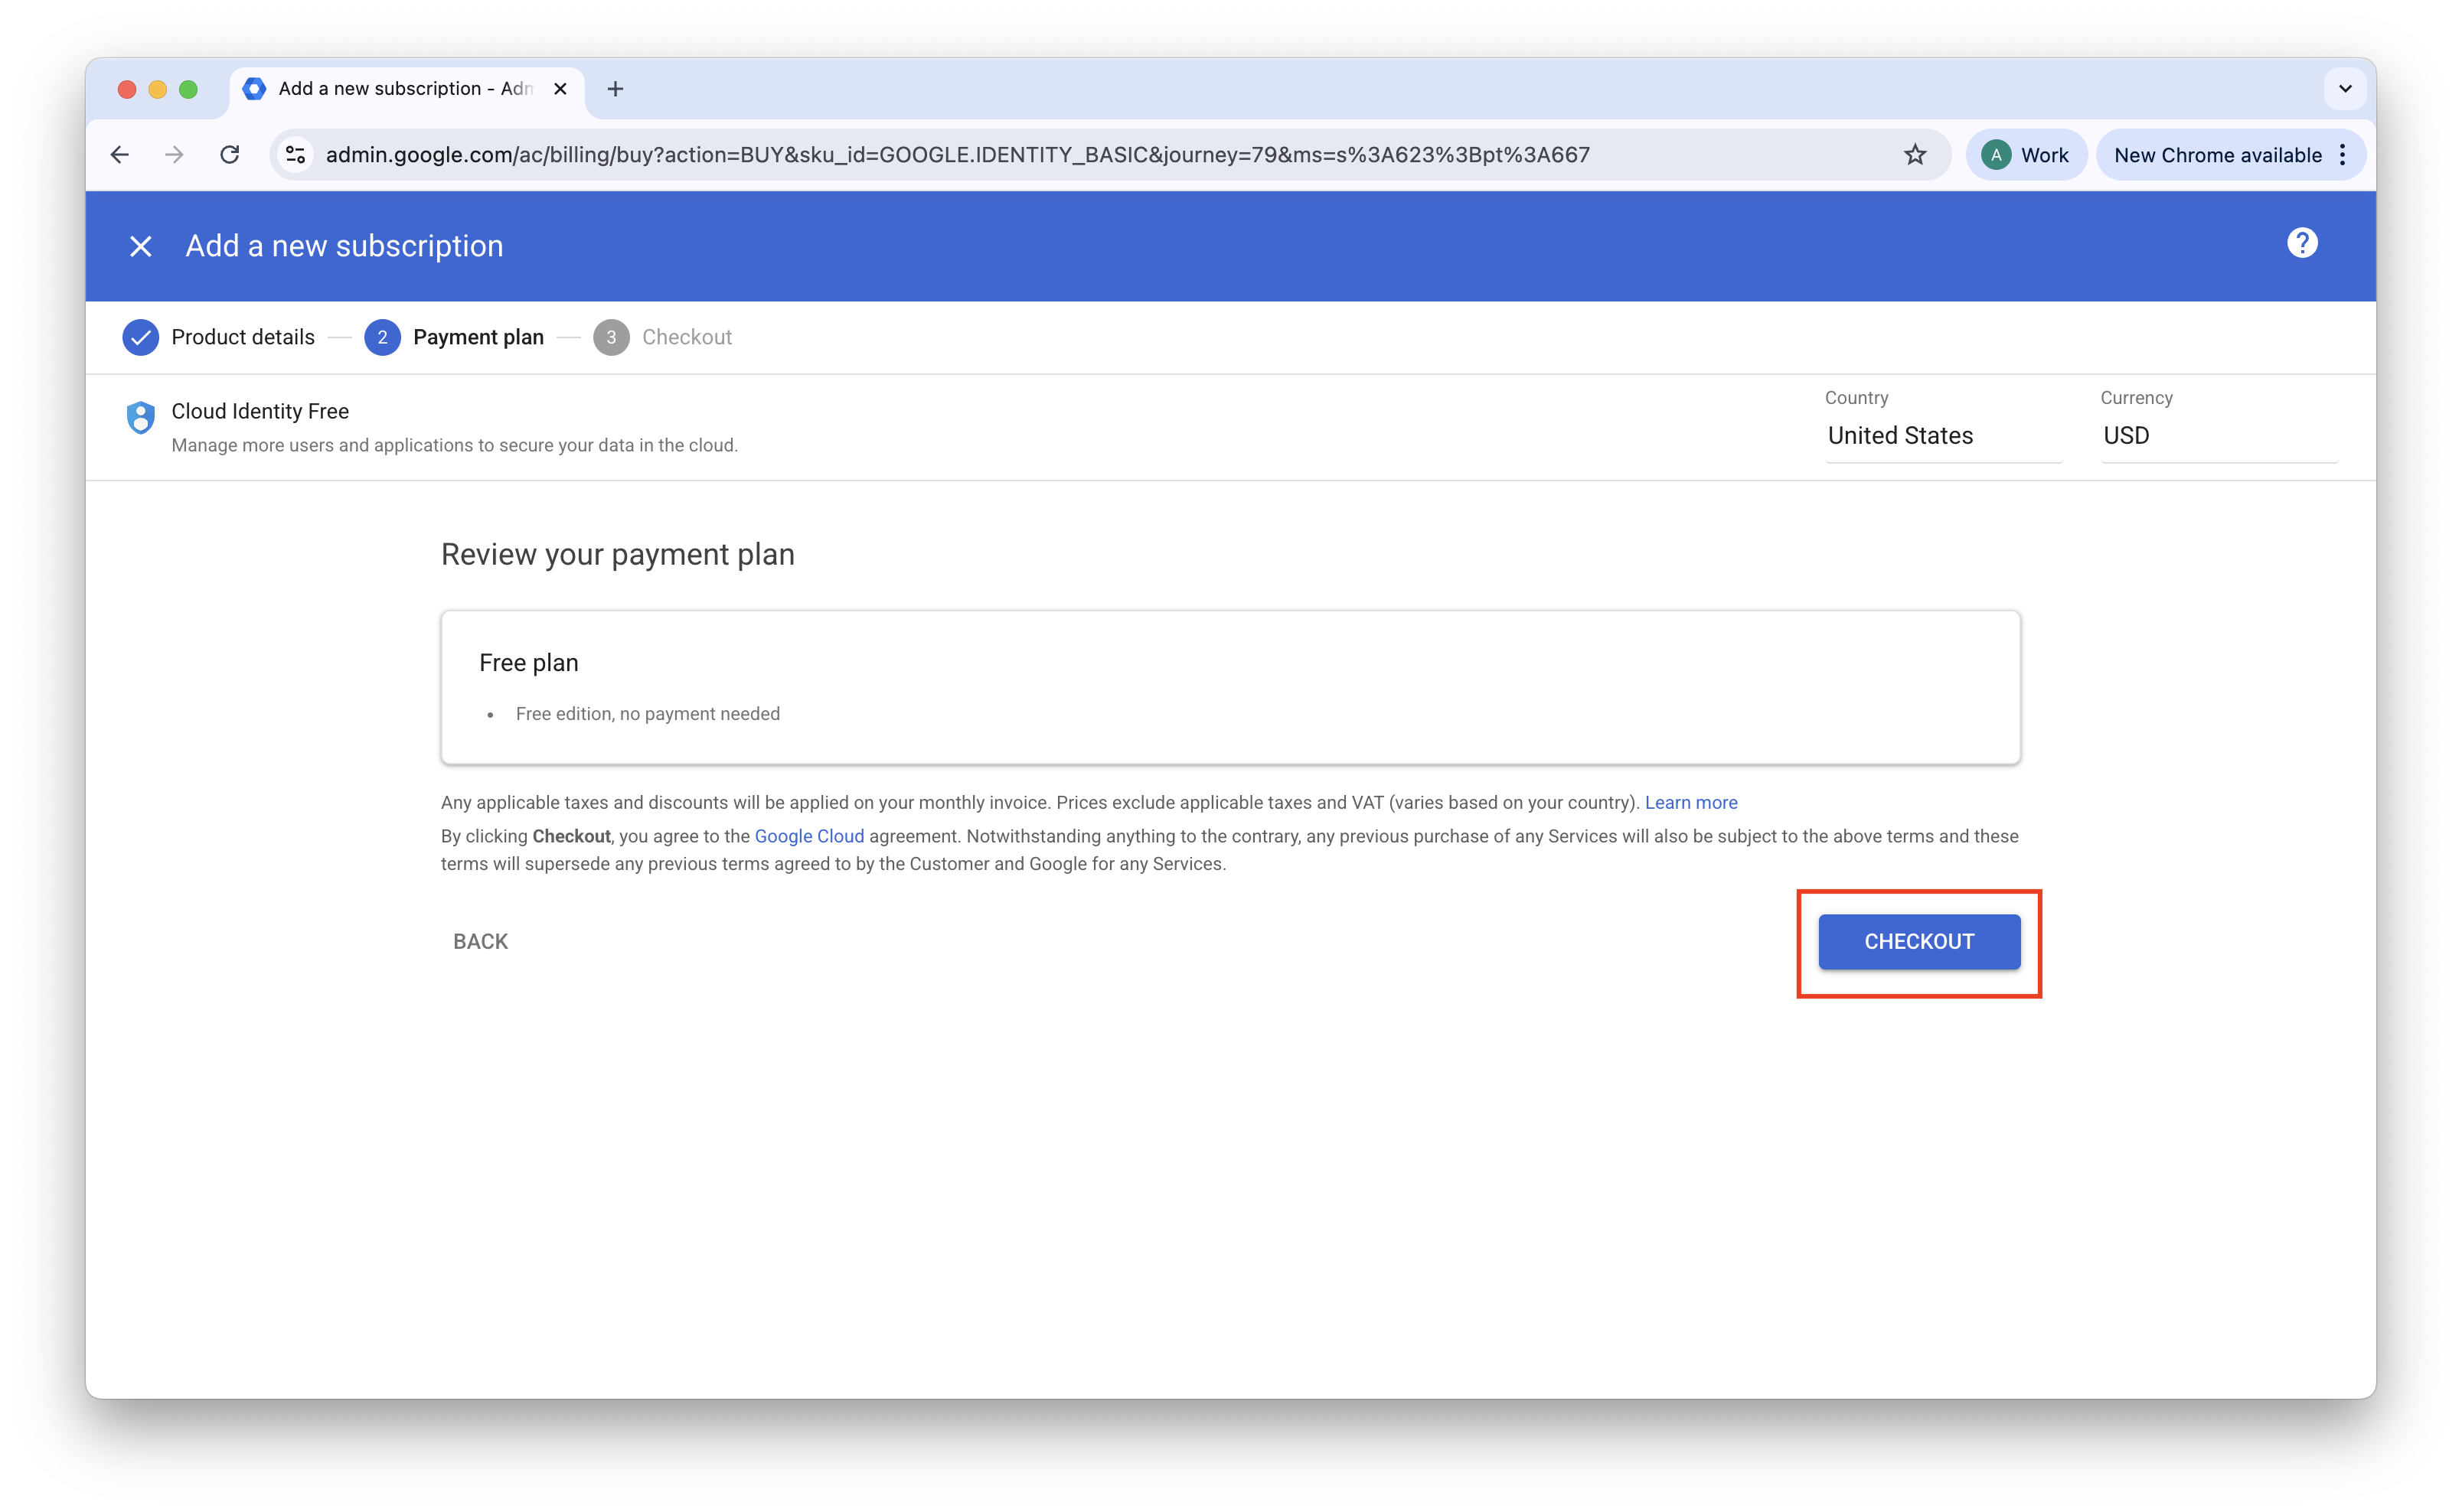Click the Cloud Identity shield icon
The image size is (2462, 1512).
click(x=141, y=417)
